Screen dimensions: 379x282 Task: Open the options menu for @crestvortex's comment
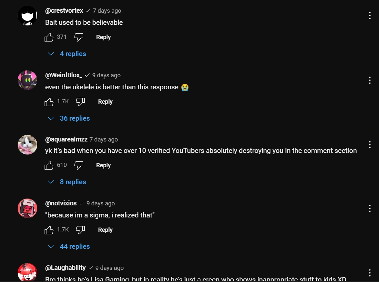tap(370, 15)
